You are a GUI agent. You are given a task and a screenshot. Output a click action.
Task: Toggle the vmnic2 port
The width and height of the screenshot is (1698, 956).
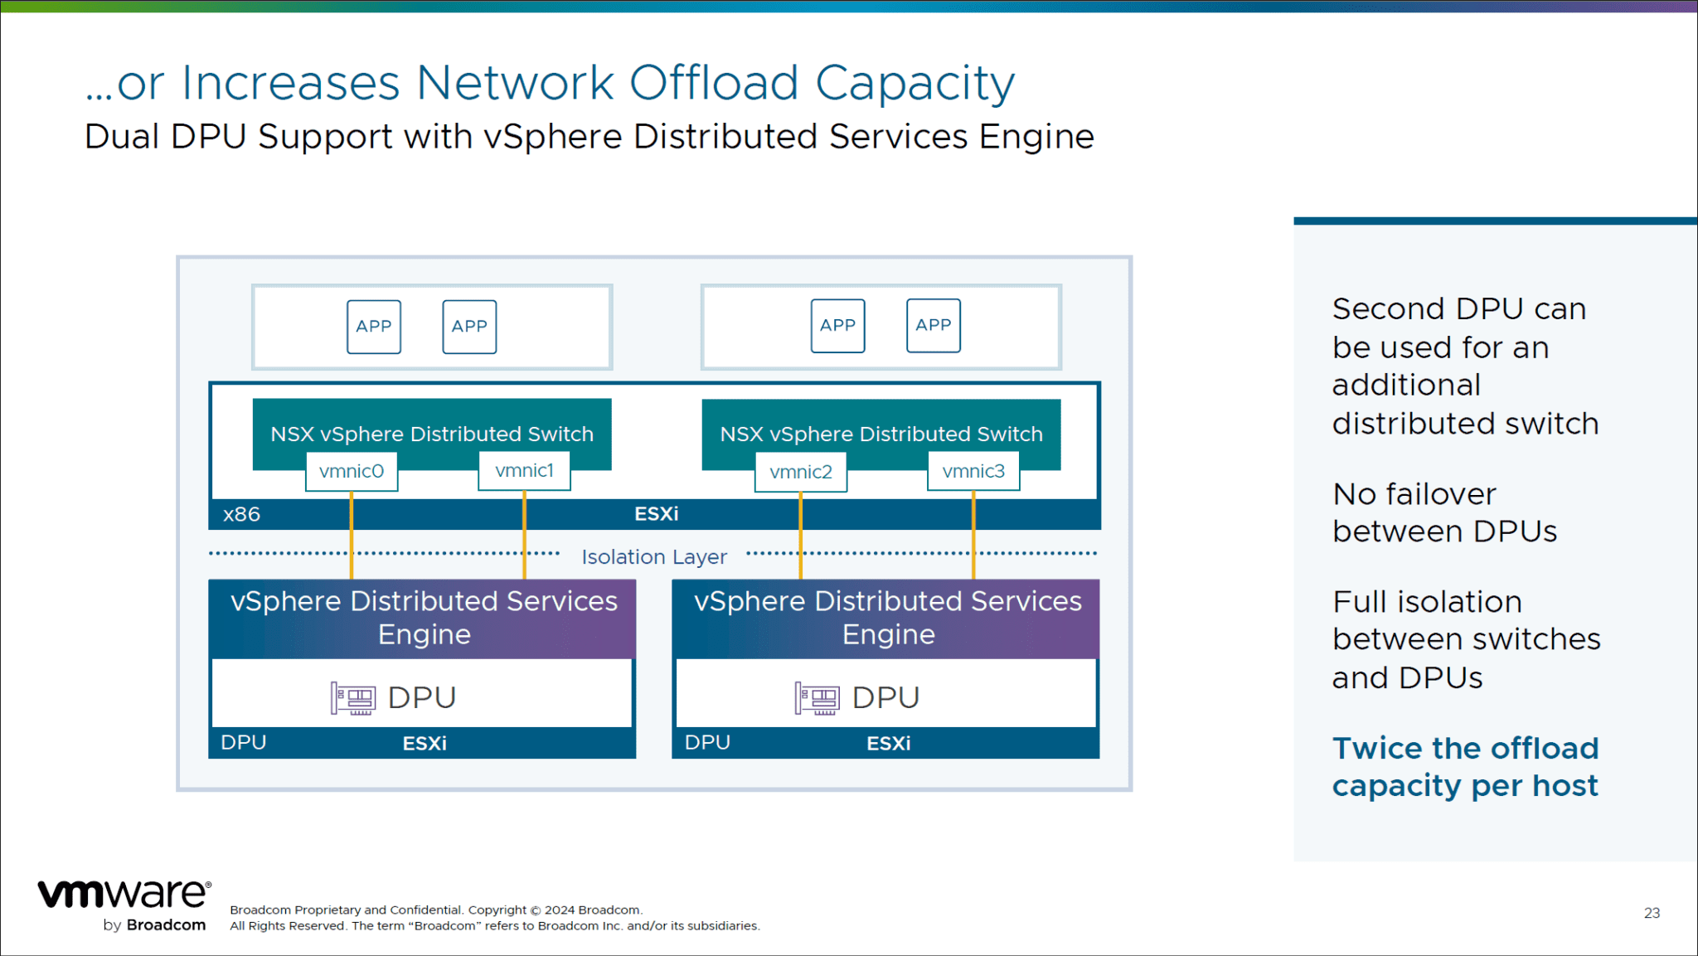click(x=800, y=471)
